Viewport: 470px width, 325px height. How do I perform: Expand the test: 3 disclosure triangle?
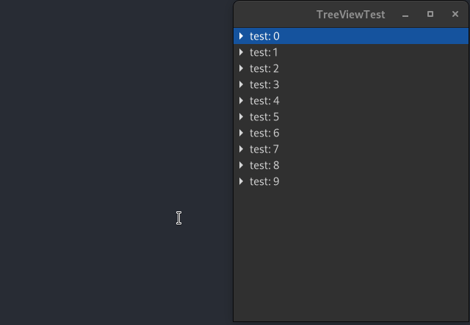click(x=242, y=84)
